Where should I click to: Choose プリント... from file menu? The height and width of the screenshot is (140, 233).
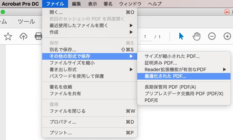click(89, 133)
